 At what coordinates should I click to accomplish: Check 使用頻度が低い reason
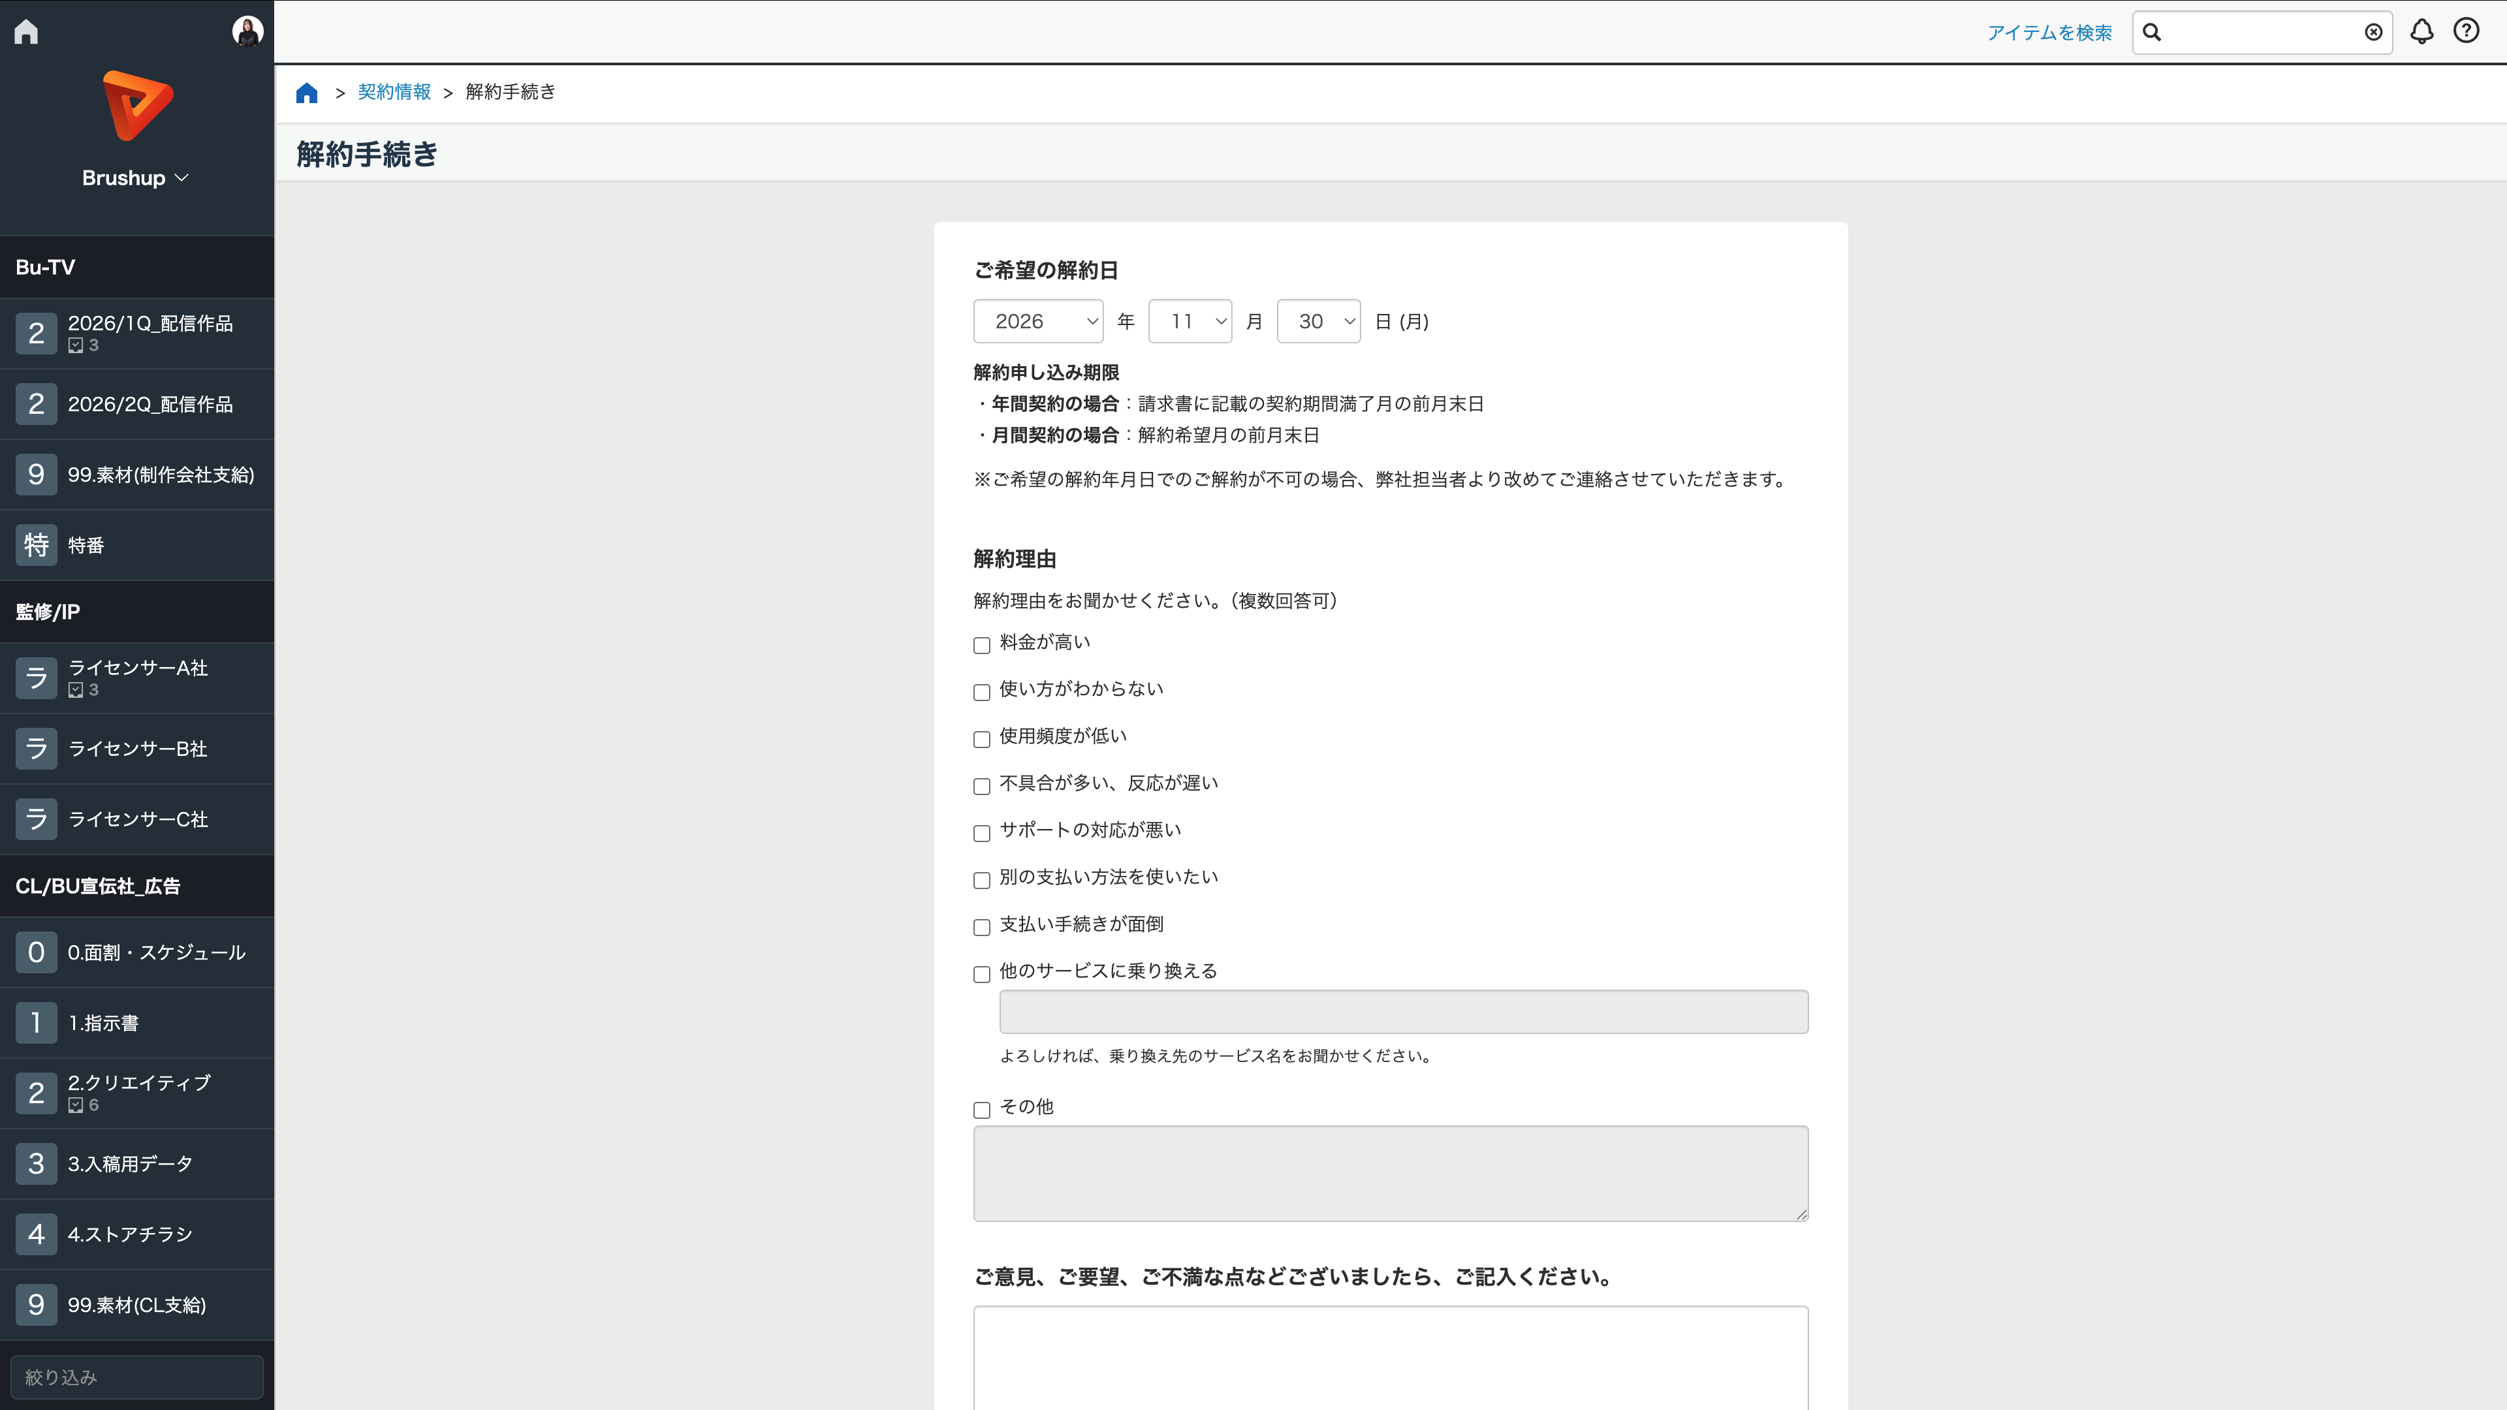pyautogui.click(x=982, y=738)
